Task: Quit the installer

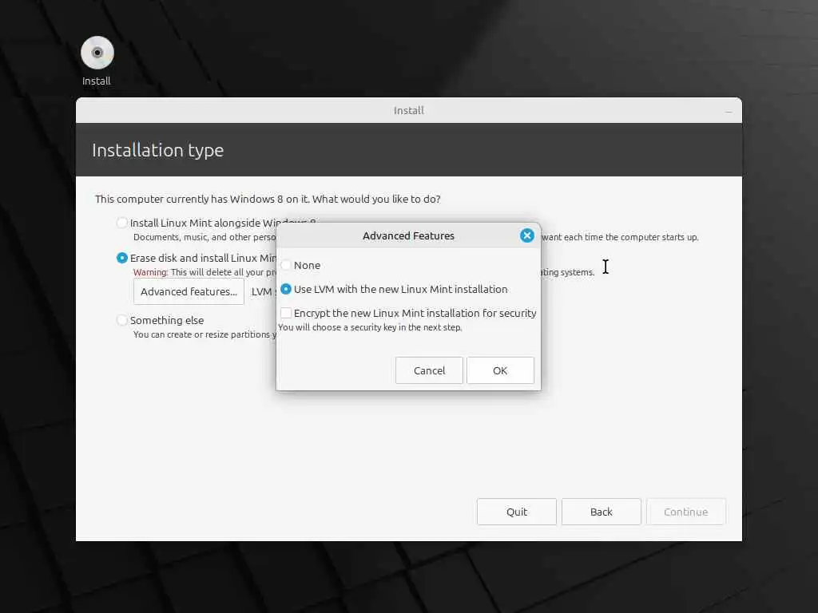Action: (x=517, y=512)
